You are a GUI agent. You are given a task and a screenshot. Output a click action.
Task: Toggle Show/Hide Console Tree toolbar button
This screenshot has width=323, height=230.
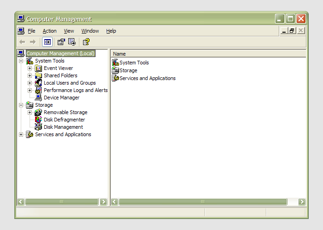[x=47, y=42]
